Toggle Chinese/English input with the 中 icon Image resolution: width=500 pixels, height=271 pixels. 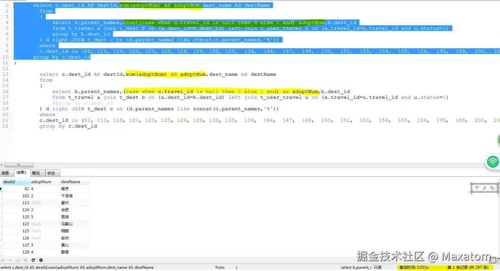coord(477,187)
